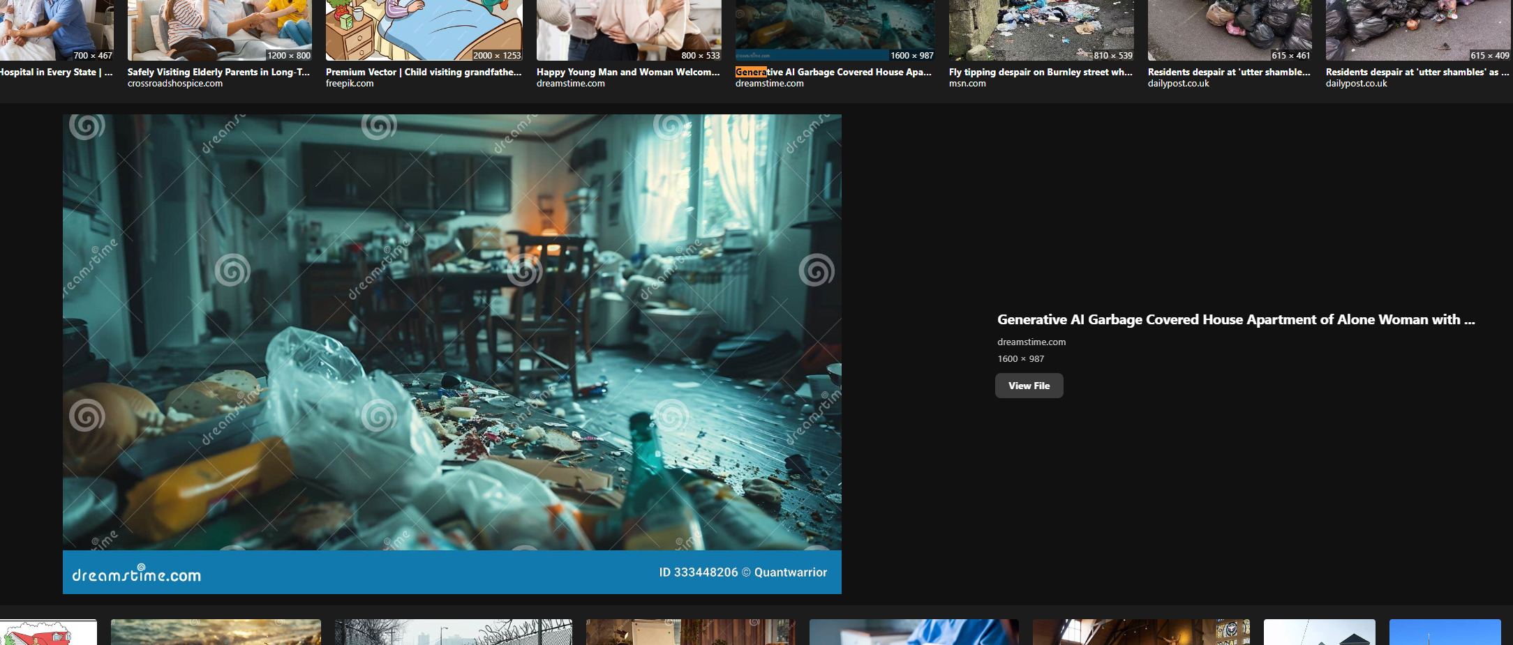Image resolution: width=1513 pixels, height=645 pixels.
Task: Select '1600 × 987' dimensions text in details panel
Action: [1021, 358]
